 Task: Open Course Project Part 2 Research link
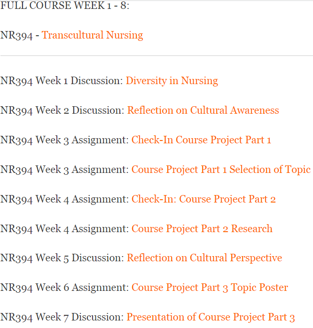click(x=202, y=229)
